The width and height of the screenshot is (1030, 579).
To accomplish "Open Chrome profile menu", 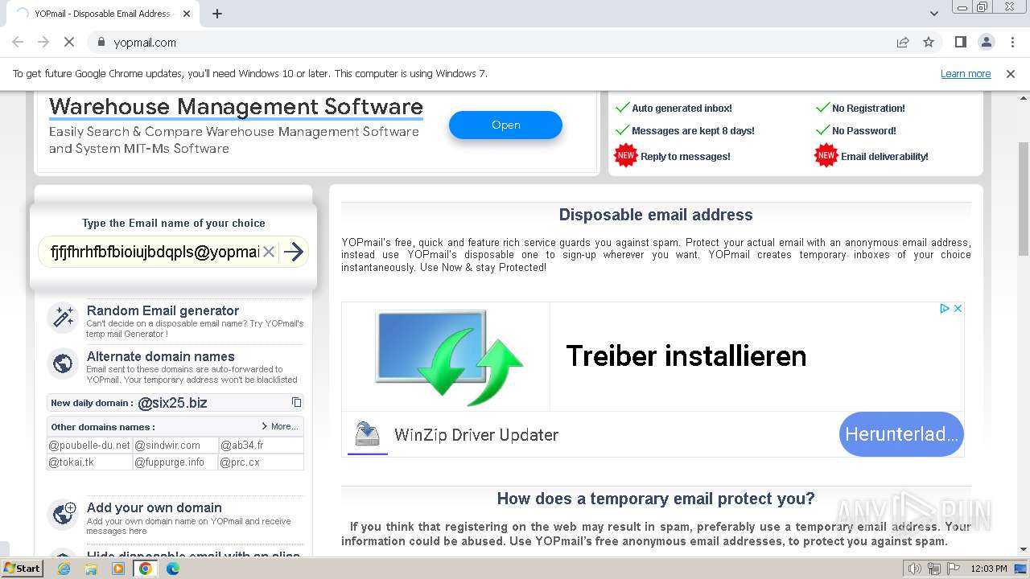I will coord(986,42).
